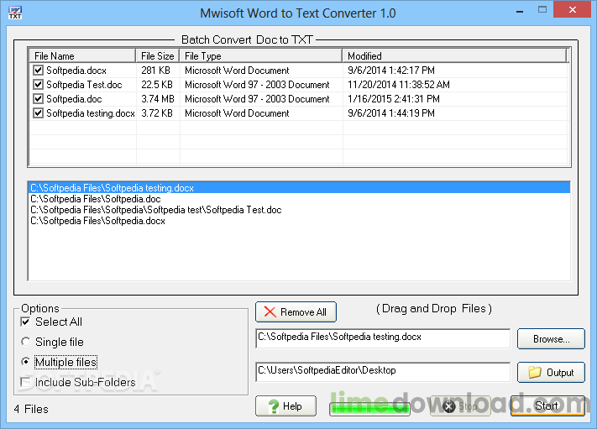Enable the Include Sub-Folders checkbox
597x429 pixels.
26,383
